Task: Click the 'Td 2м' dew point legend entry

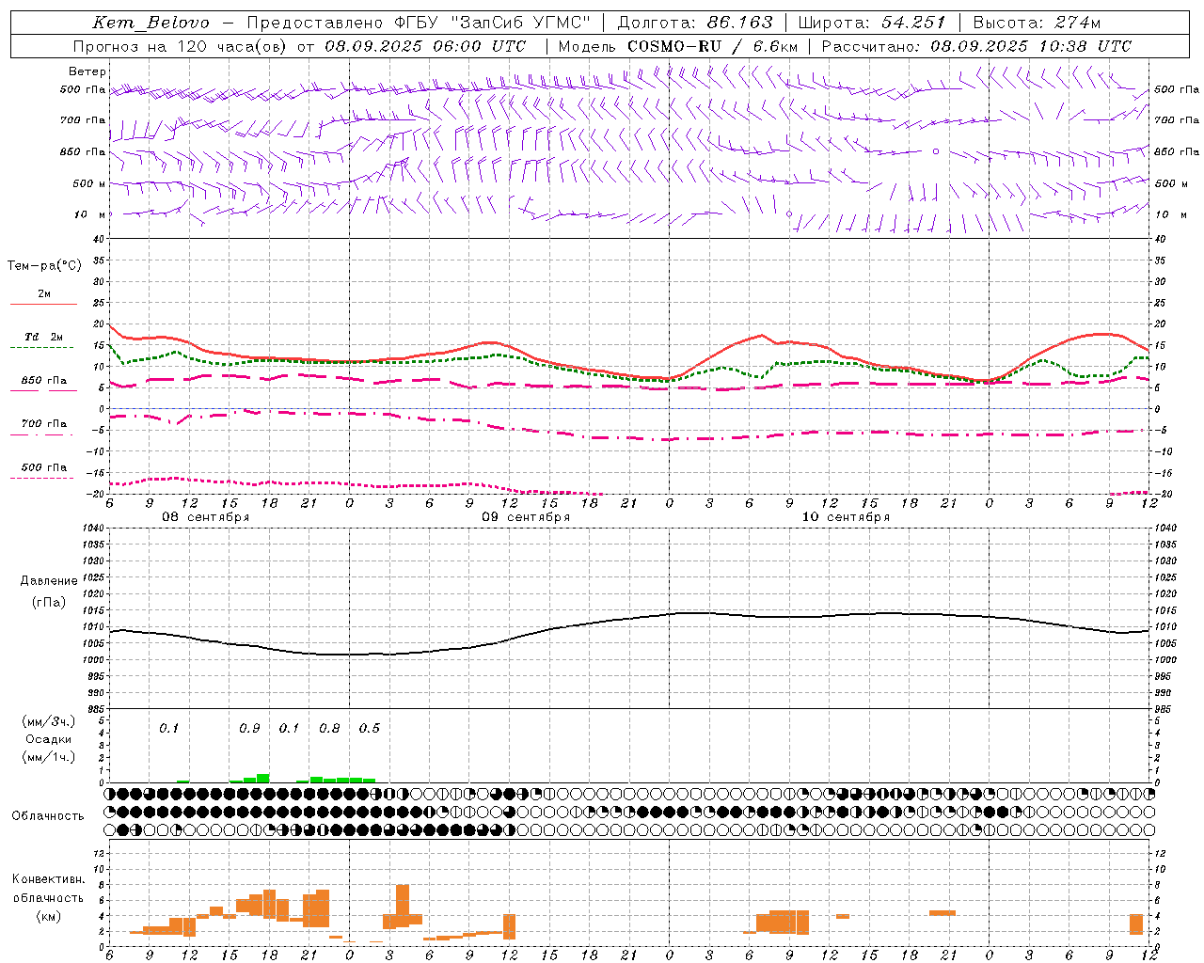Action: (44, 337)
